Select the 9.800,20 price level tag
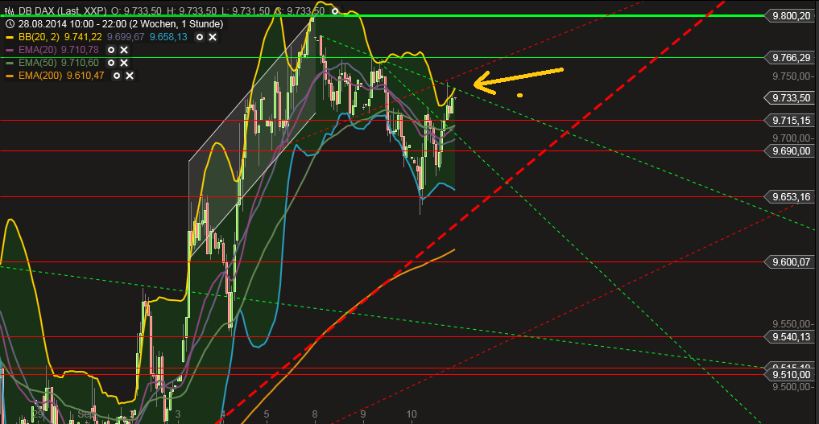The width and height of the screenshot is (819, 424). (791, 15)
